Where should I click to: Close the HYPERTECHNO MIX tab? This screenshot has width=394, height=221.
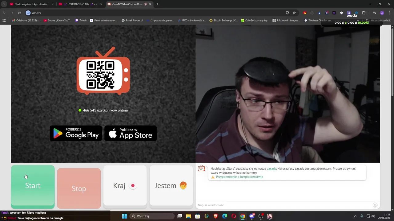point(101,4)
